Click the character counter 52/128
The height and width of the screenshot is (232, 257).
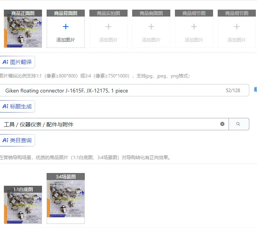point(233,91)
